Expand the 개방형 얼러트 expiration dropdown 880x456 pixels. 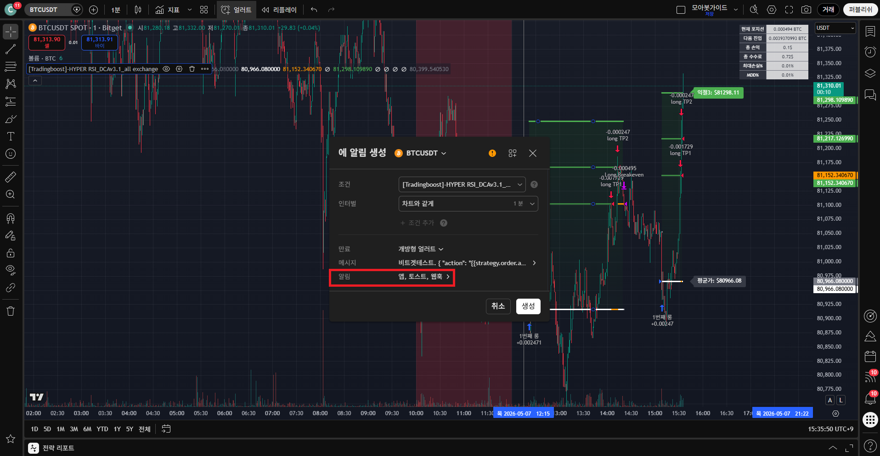[421, 249]
